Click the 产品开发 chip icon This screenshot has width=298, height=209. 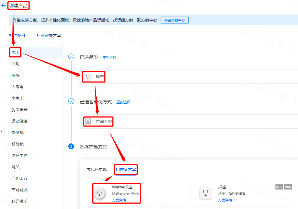tap(88, 122)
